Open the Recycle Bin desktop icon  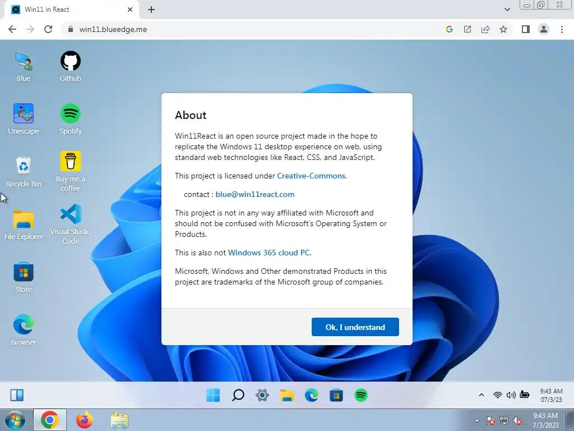click(24, 172)
